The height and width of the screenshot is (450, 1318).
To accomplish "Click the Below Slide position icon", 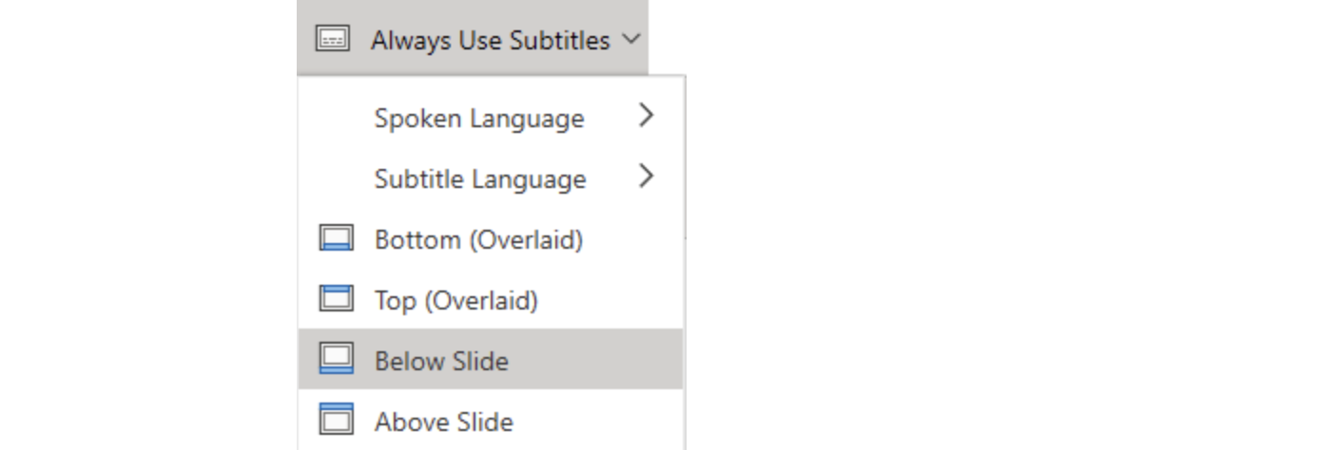I will tap(336, 360).
